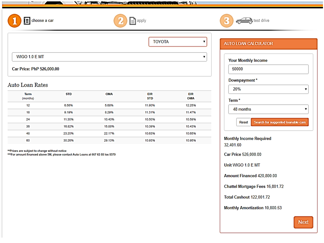Click the STD column header

[x=69, y=94]
